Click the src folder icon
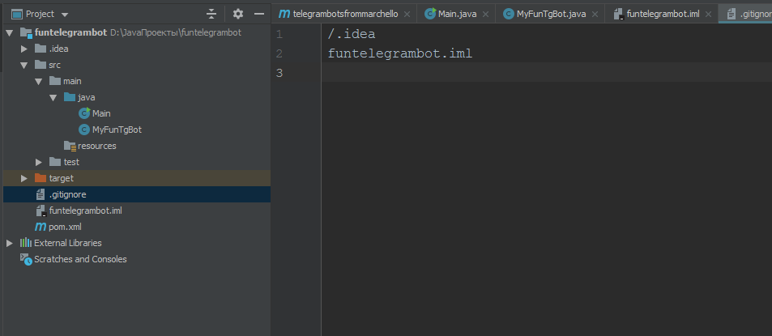The image size is (772, 336). click(41, 65)
